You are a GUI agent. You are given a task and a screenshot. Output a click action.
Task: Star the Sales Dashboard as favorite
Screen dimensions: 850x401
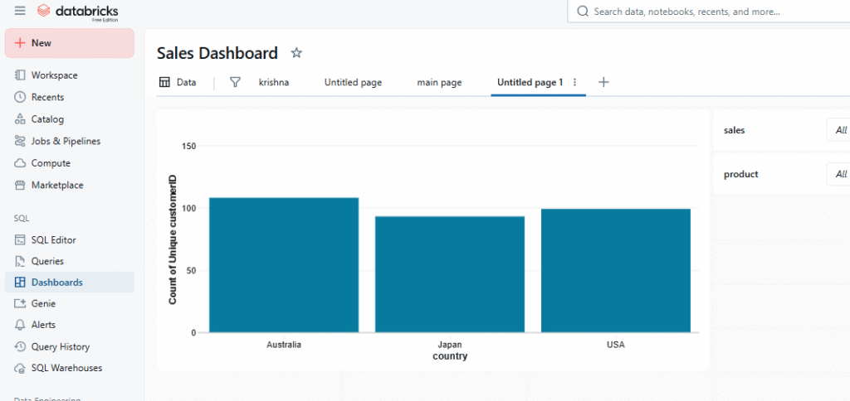point(296,53)
